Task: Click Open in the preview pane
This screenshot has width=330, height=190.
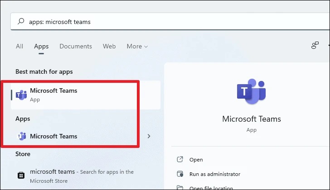Action: [196, 160]
